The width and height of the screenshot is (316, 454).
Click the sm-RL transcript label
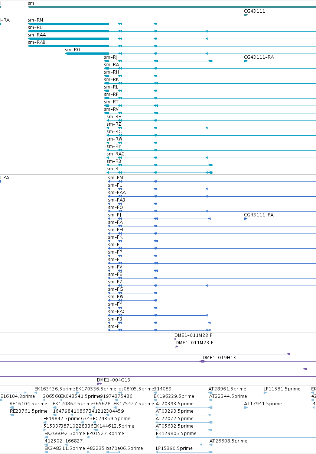point(111,87)
